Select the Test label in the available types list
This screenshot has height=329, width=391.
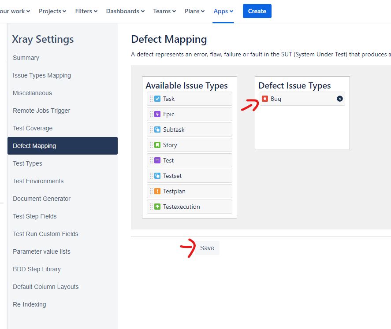point(168,161)
